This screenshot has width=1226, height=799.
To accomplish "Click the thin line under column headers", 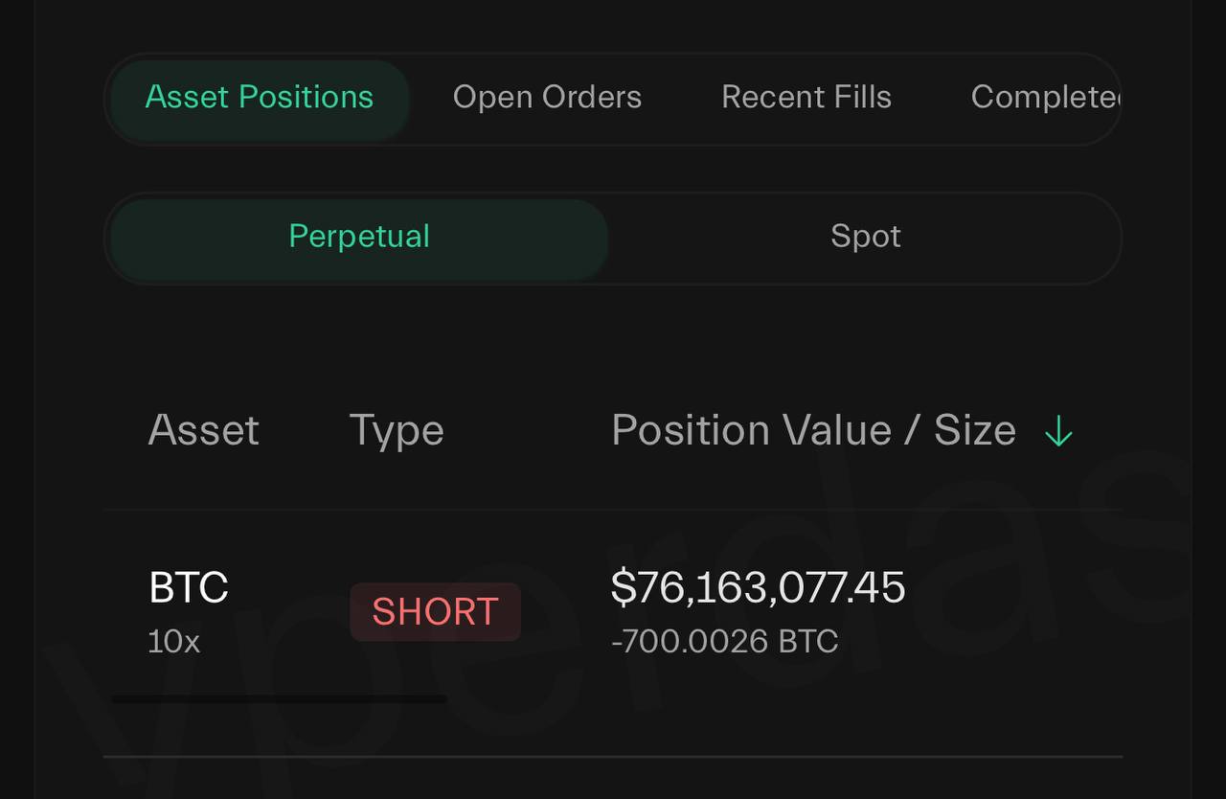I will (x=613, y=510).
